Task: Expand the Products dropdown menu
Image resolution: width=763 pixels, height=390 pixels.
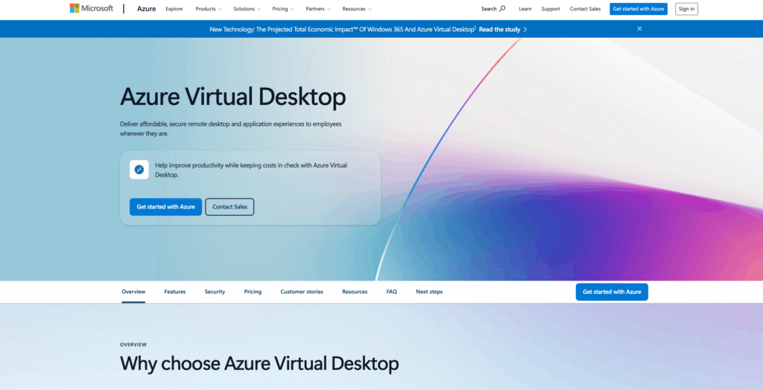Action: [x=208, y=9]
